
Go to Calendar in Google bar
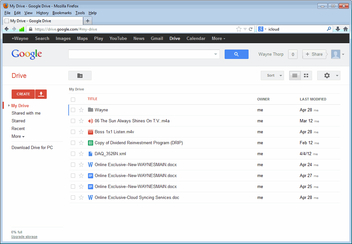point(196,39)
